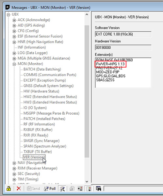Select HW (Hardware Status) message
The height and width of the screenshot is (196, 163).
[41, 91]
